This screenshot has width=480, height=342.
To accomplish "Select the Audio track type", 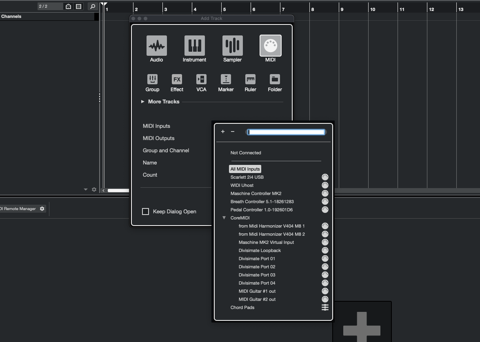I will point(156,46).
